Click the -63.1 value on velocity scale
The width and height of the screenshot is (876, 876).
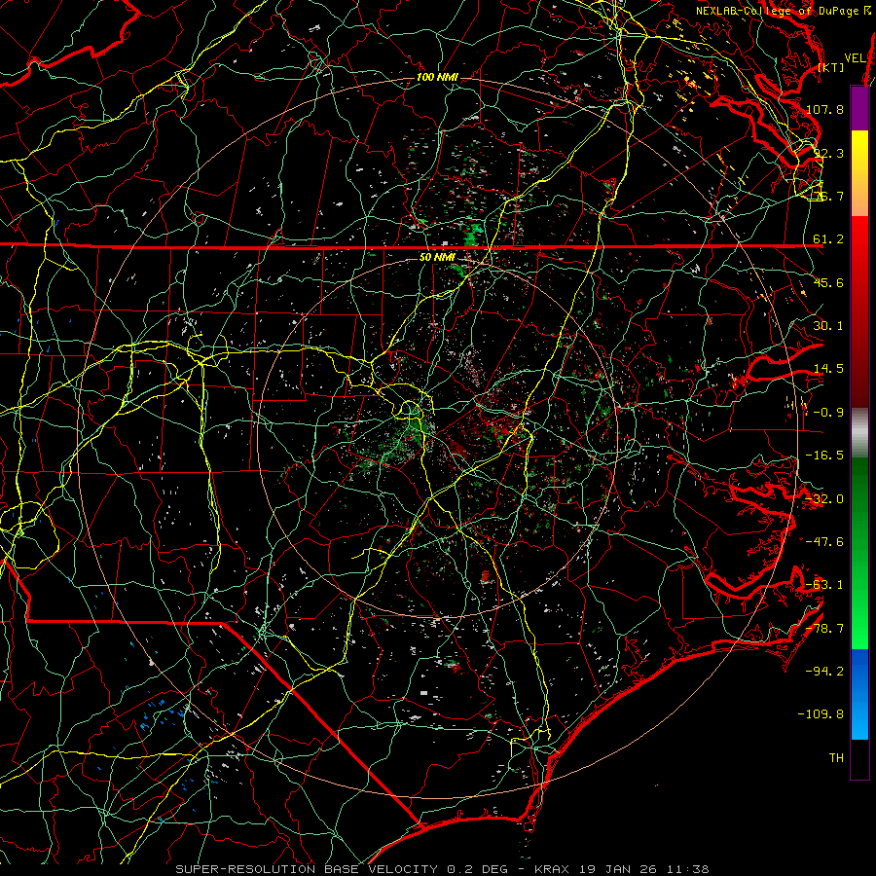tap(824, 585)
